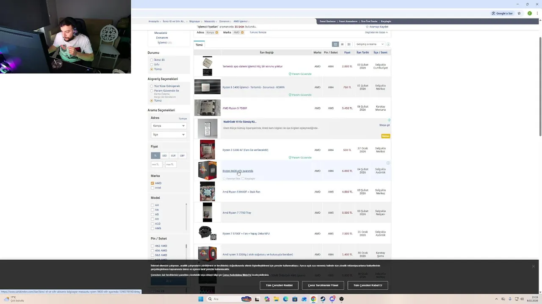Select the TL currency tab
This screenshot has height=304, width=542.
[x=155, y=155]
